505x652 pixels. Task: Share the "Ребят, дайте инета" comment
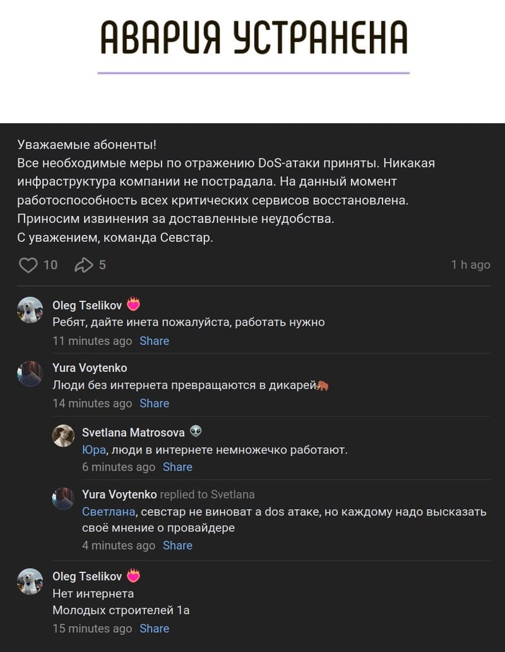[154, 341]
